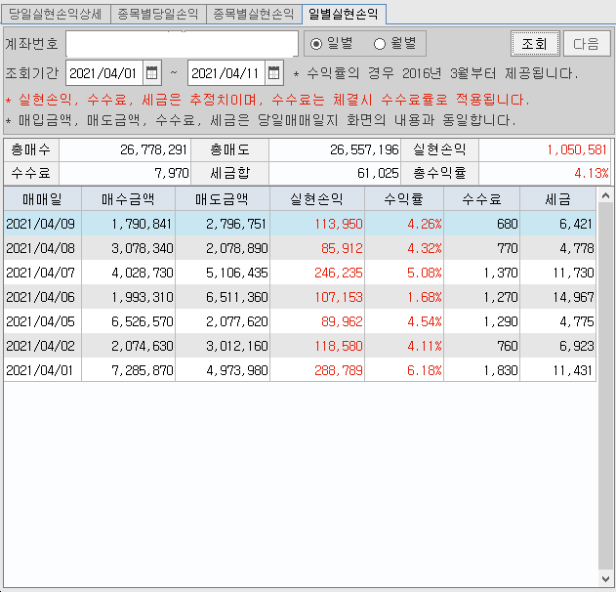Click the start date field 2021/04/01
Image resolution: width=616 pixels, height=592 pixels.
click(x=104, y=73)
